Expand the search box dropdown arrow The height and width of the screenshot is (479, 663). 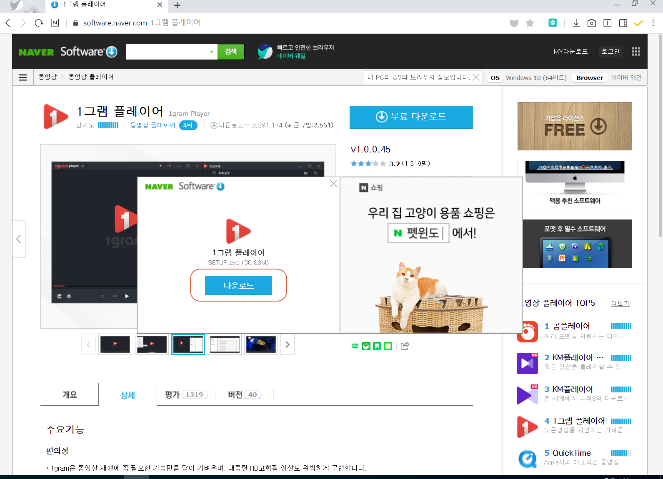coord(212,52)
